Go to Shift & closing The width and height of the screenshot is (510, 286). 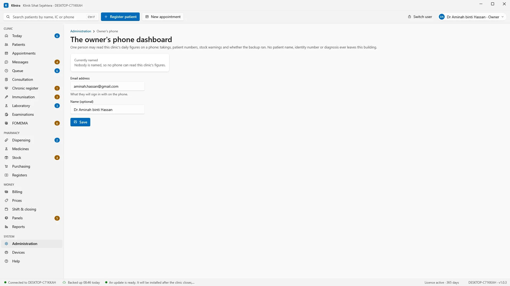(x=32, y=209)
